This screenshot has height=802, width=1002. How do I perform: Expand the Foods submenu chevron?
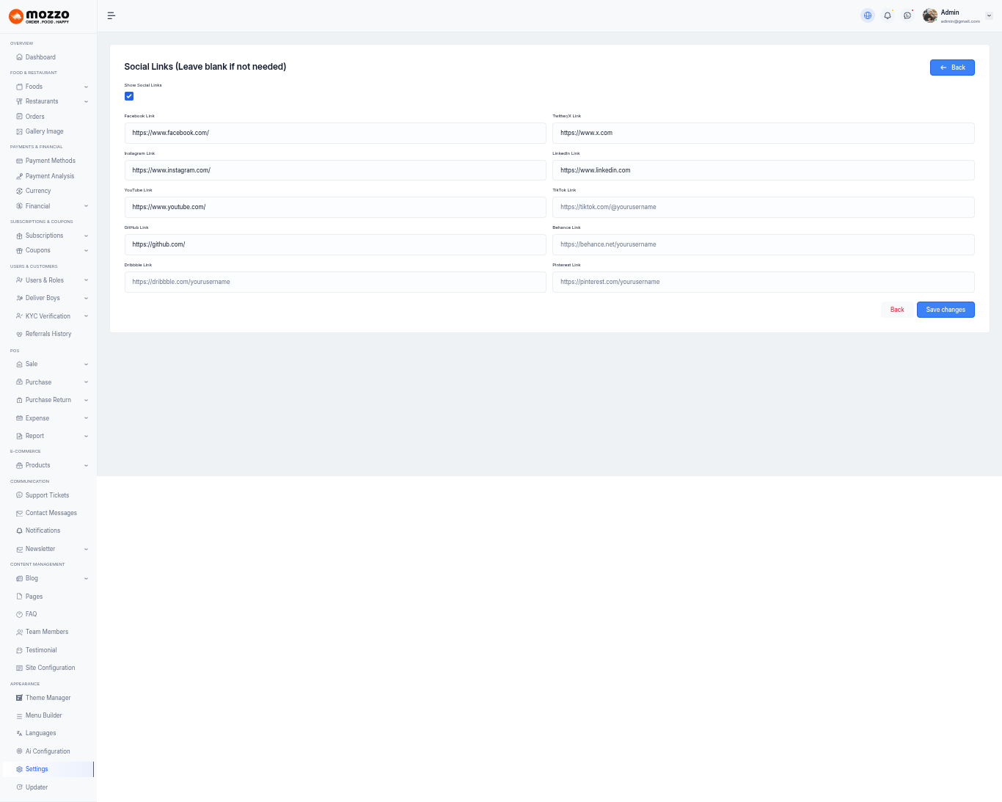(86, 87)
